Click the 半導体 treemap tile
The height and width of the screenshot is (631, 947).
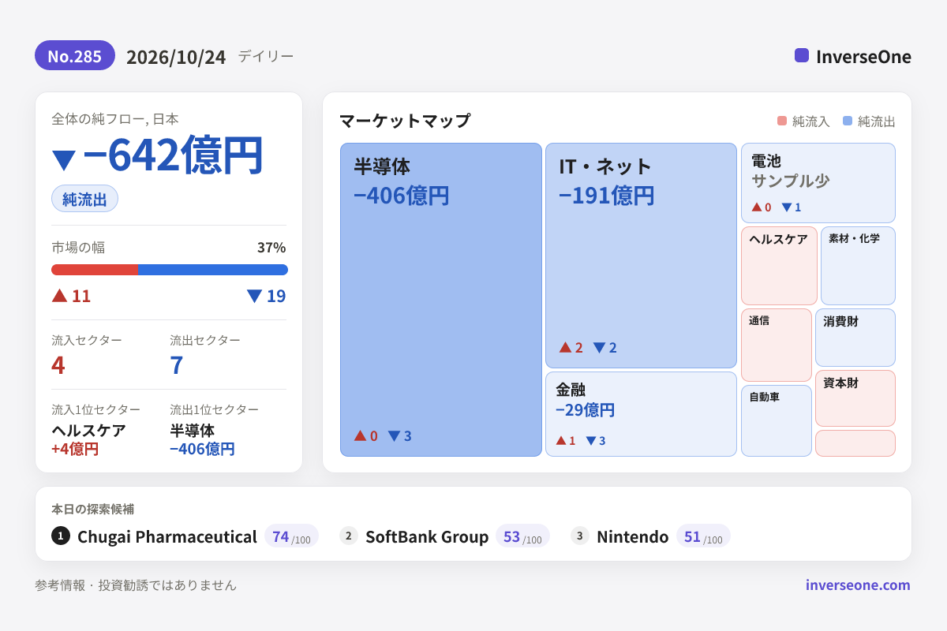441,300
